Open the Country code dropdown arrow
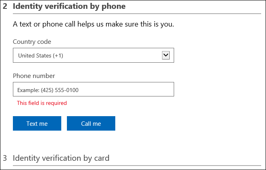The image size is (266, 170). coord(166,55)
